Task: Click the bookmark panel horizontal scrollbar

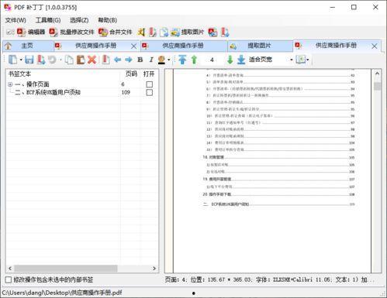Action: [x=82, y=269]
